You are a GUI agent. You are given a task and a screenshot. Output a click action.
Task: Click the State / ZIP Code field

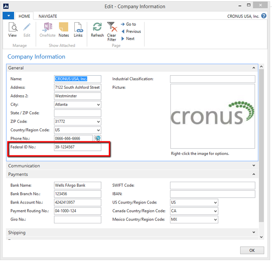pyautogui.click(x=78, y=113)
